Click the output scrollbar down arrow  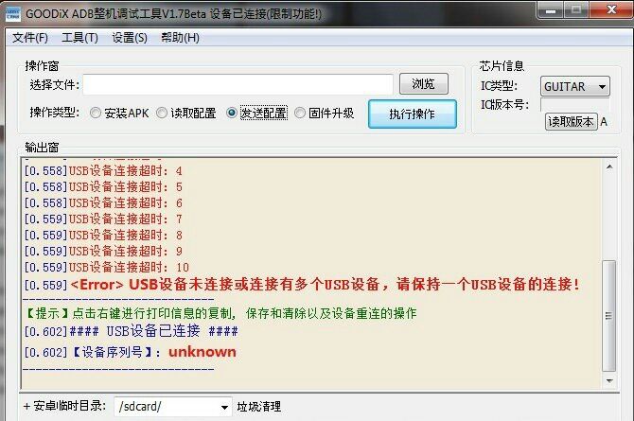tap(609, 380)
